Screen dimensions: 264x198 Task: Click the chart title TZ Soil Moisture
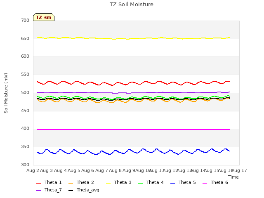(x=132, y=5)
